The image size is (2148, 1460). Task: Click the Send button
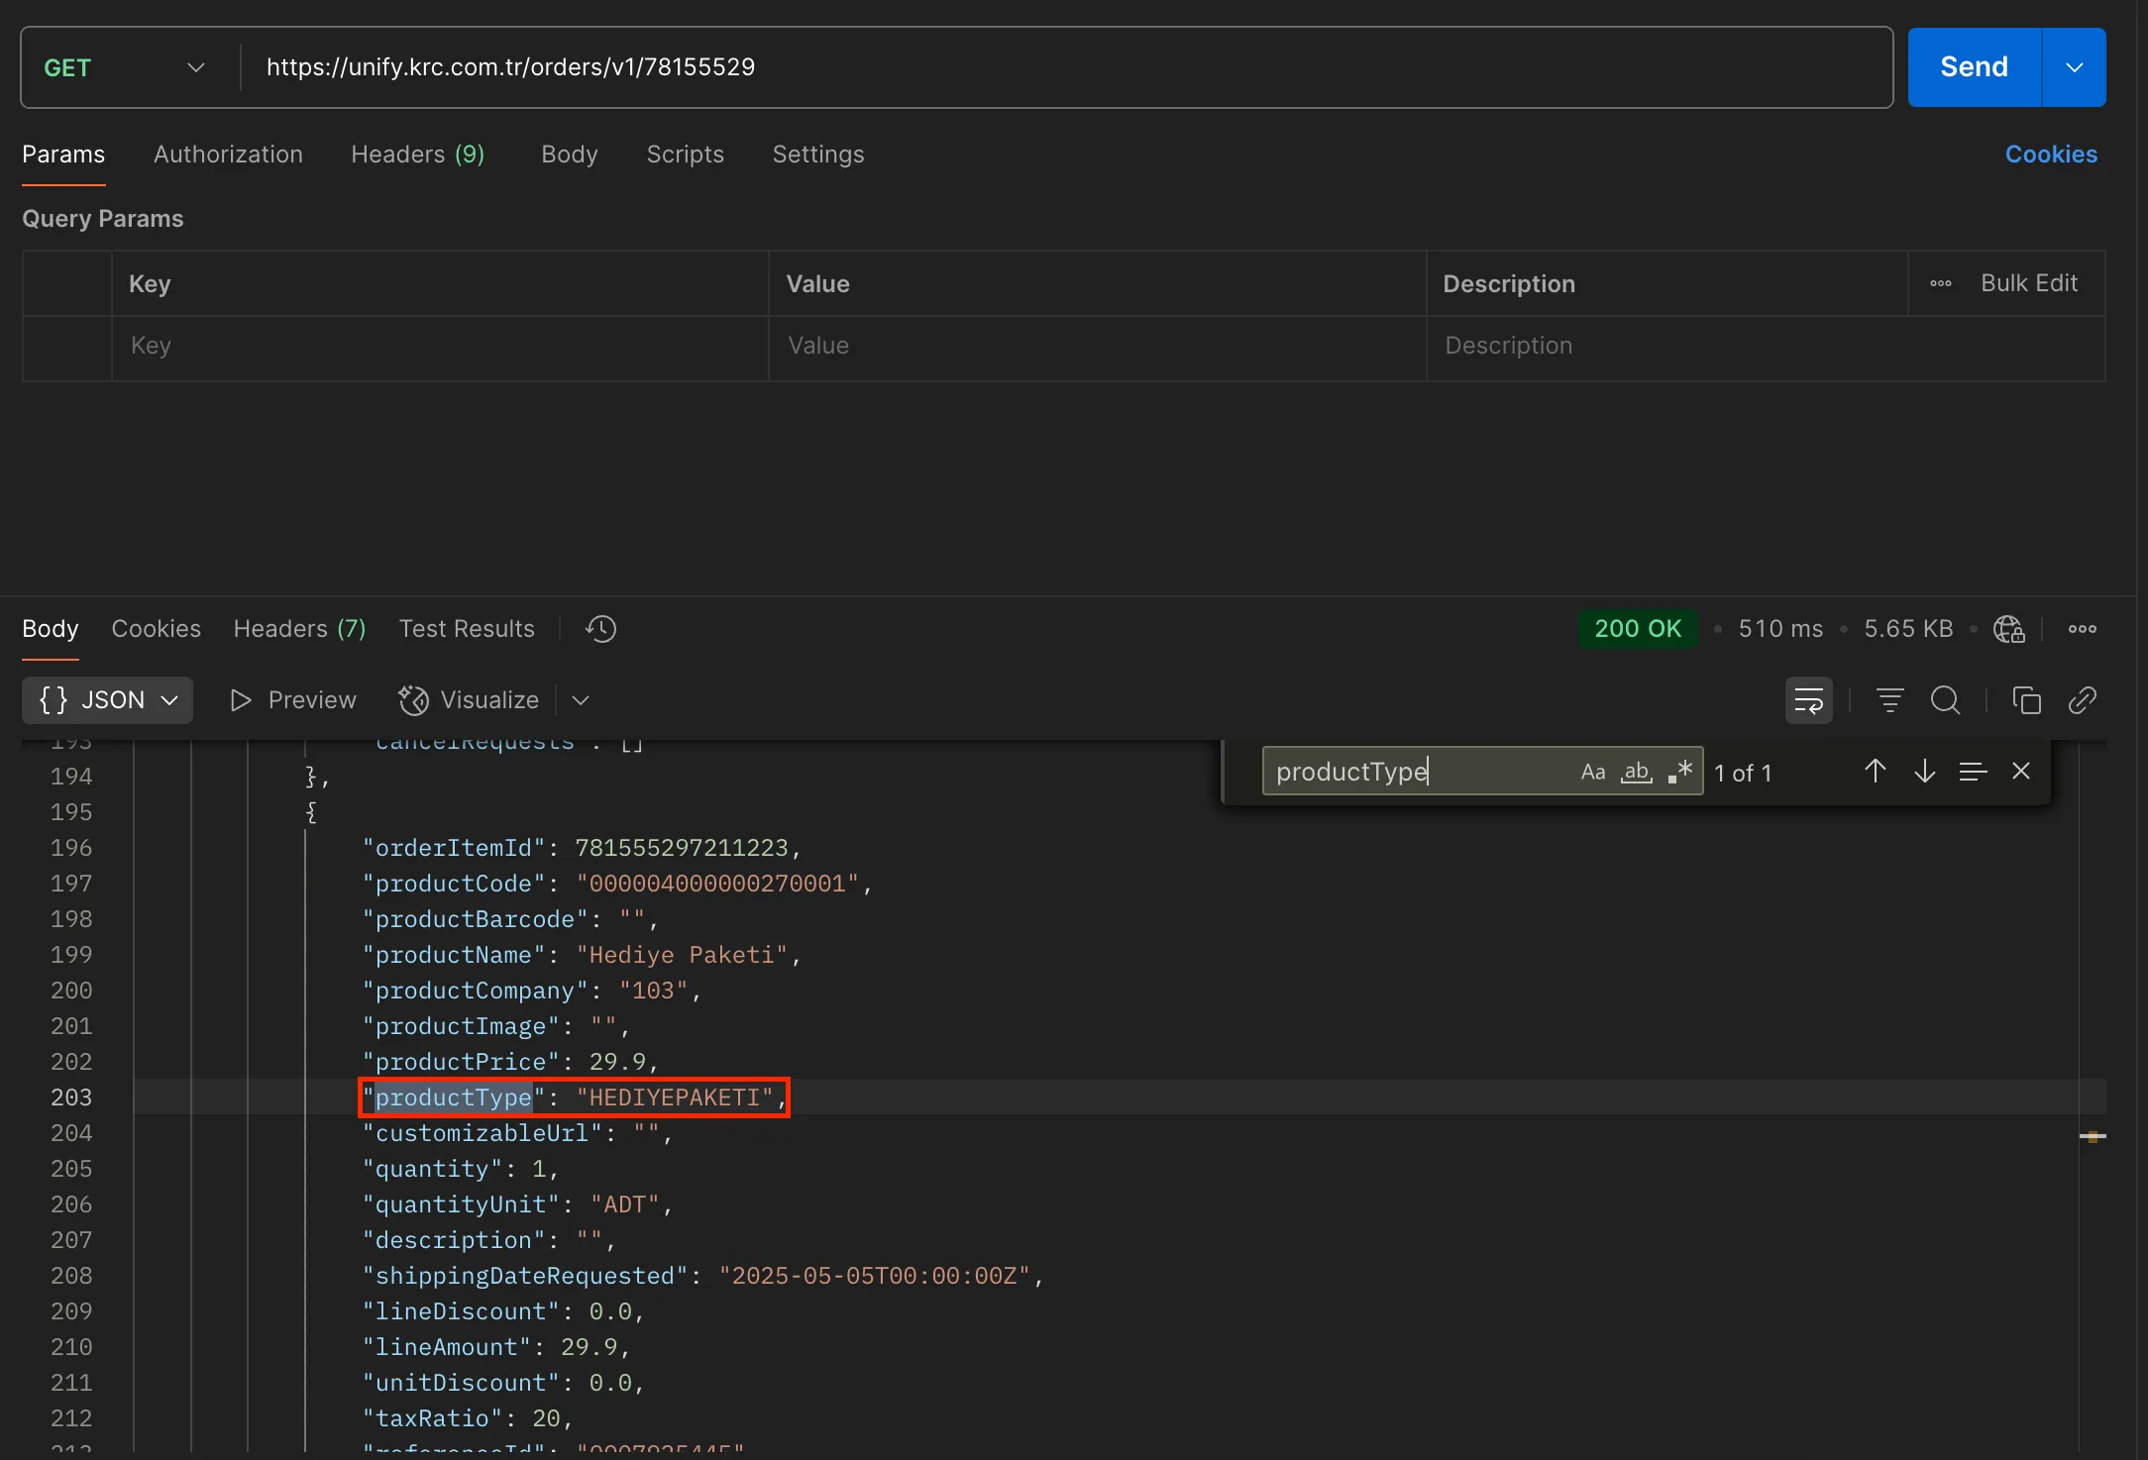coord(1974,67)
